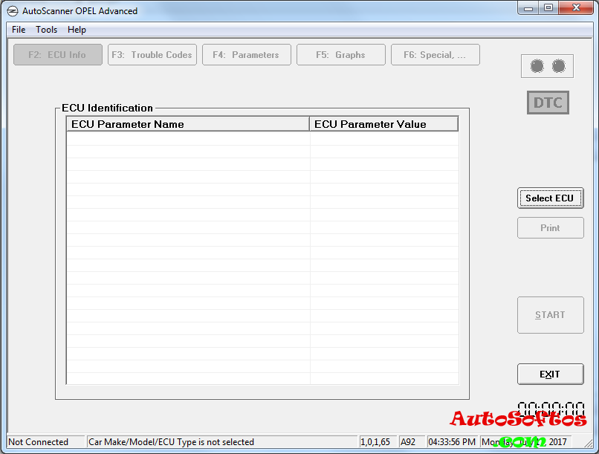The height and width of the screenshot is (454, 599).
Task: Click the 00:00:00 elapsed timer display
Action: coord(551,409)
